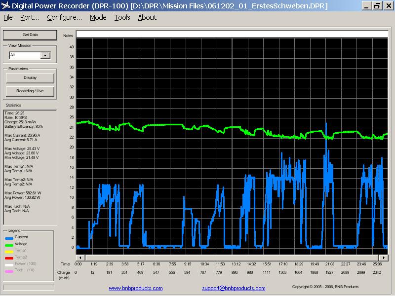Click the 13:12 time axis label
The image size is (395, 296).
click(236, 264)
